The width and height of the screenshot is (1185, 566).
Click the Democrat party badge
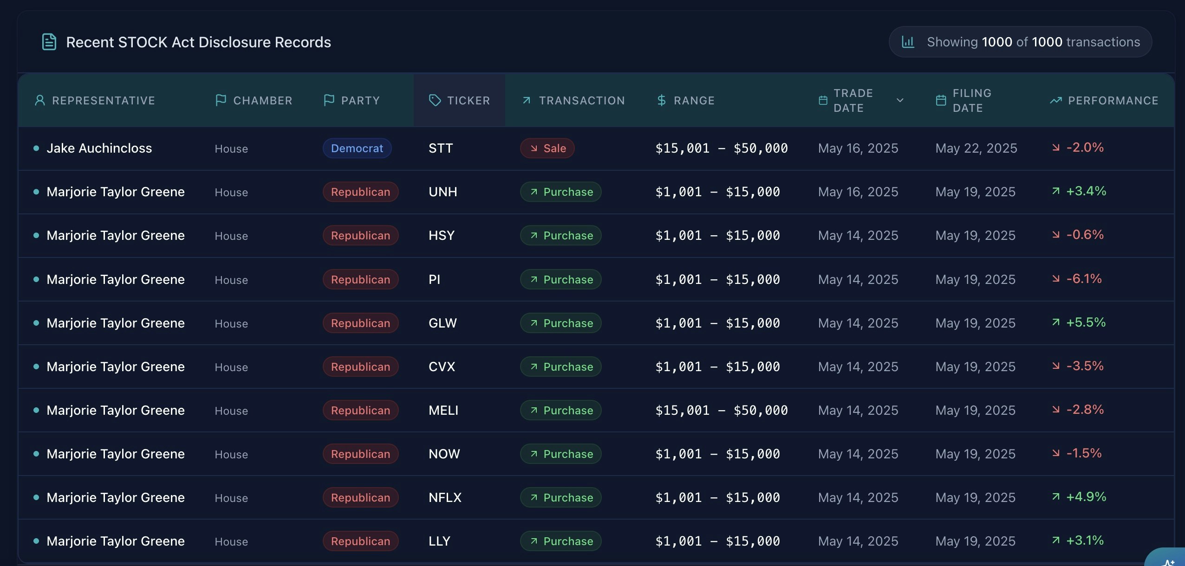[x=357, y=148]
